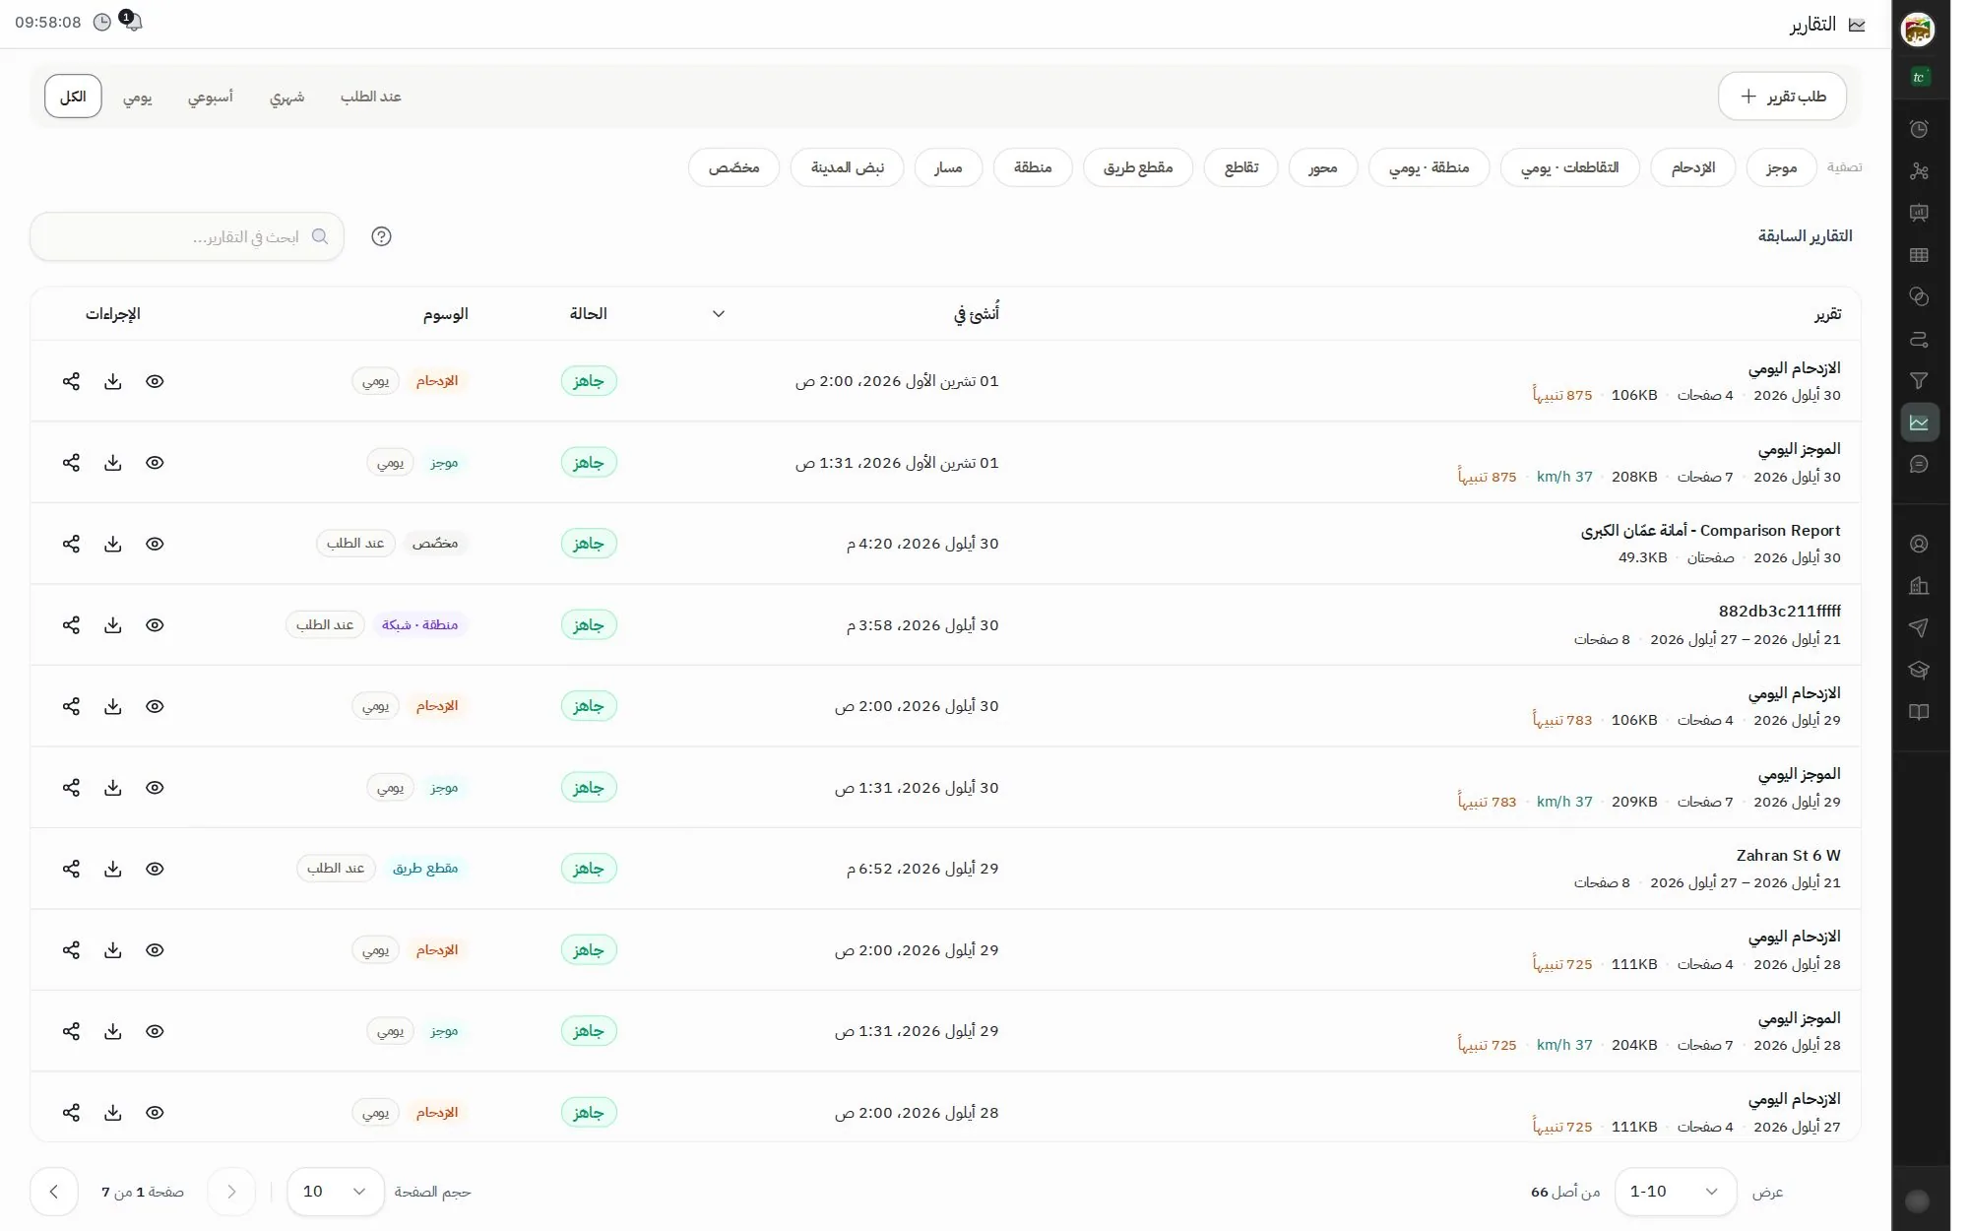1969x1231 pixels.
Task: Click the الحالة column header
Action: pos(589,314)
